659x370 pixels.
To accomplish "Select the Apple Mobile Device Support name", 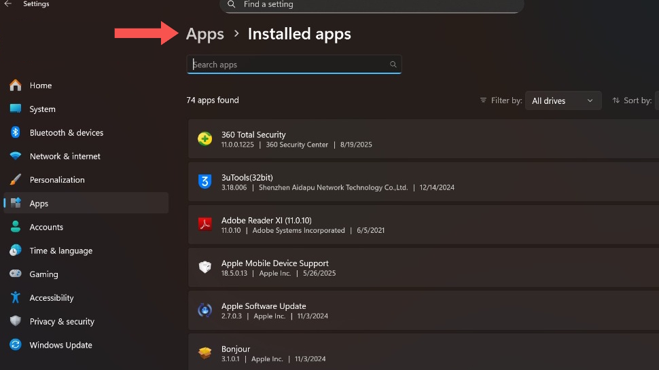I will pyautogui.click(x=275, y=263).
